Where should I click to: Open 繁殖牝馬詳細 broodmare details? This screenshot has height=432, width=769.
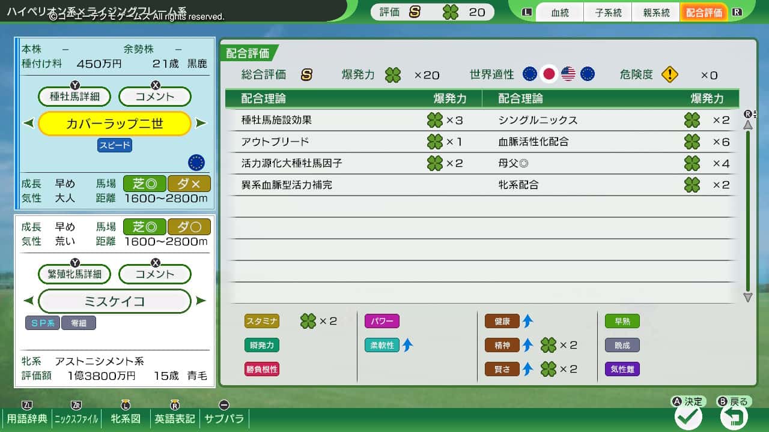tap(74, 274)
